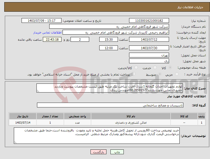Viewport: 210px width, 159px height.
Task: Click the resize handle of buyer notes textarea
Action: [x=15, y=142]
